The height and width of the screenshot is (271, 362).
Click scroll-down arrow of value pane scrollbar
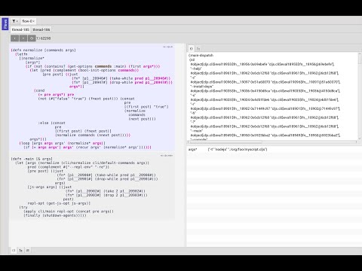tap(360, 138)
